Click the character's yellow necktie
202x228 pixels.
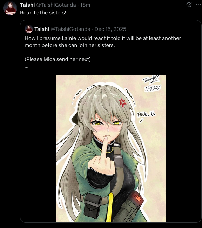[x=110, y=207]
